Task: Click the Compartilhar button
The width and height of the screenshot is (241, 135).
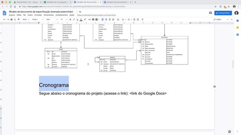Action: [x=223, y=13]
